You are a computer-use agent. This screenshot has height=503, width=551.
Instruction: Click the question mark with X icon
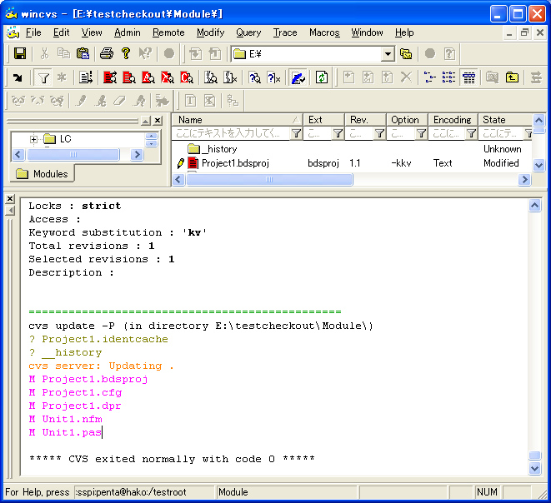coord(273,77)
